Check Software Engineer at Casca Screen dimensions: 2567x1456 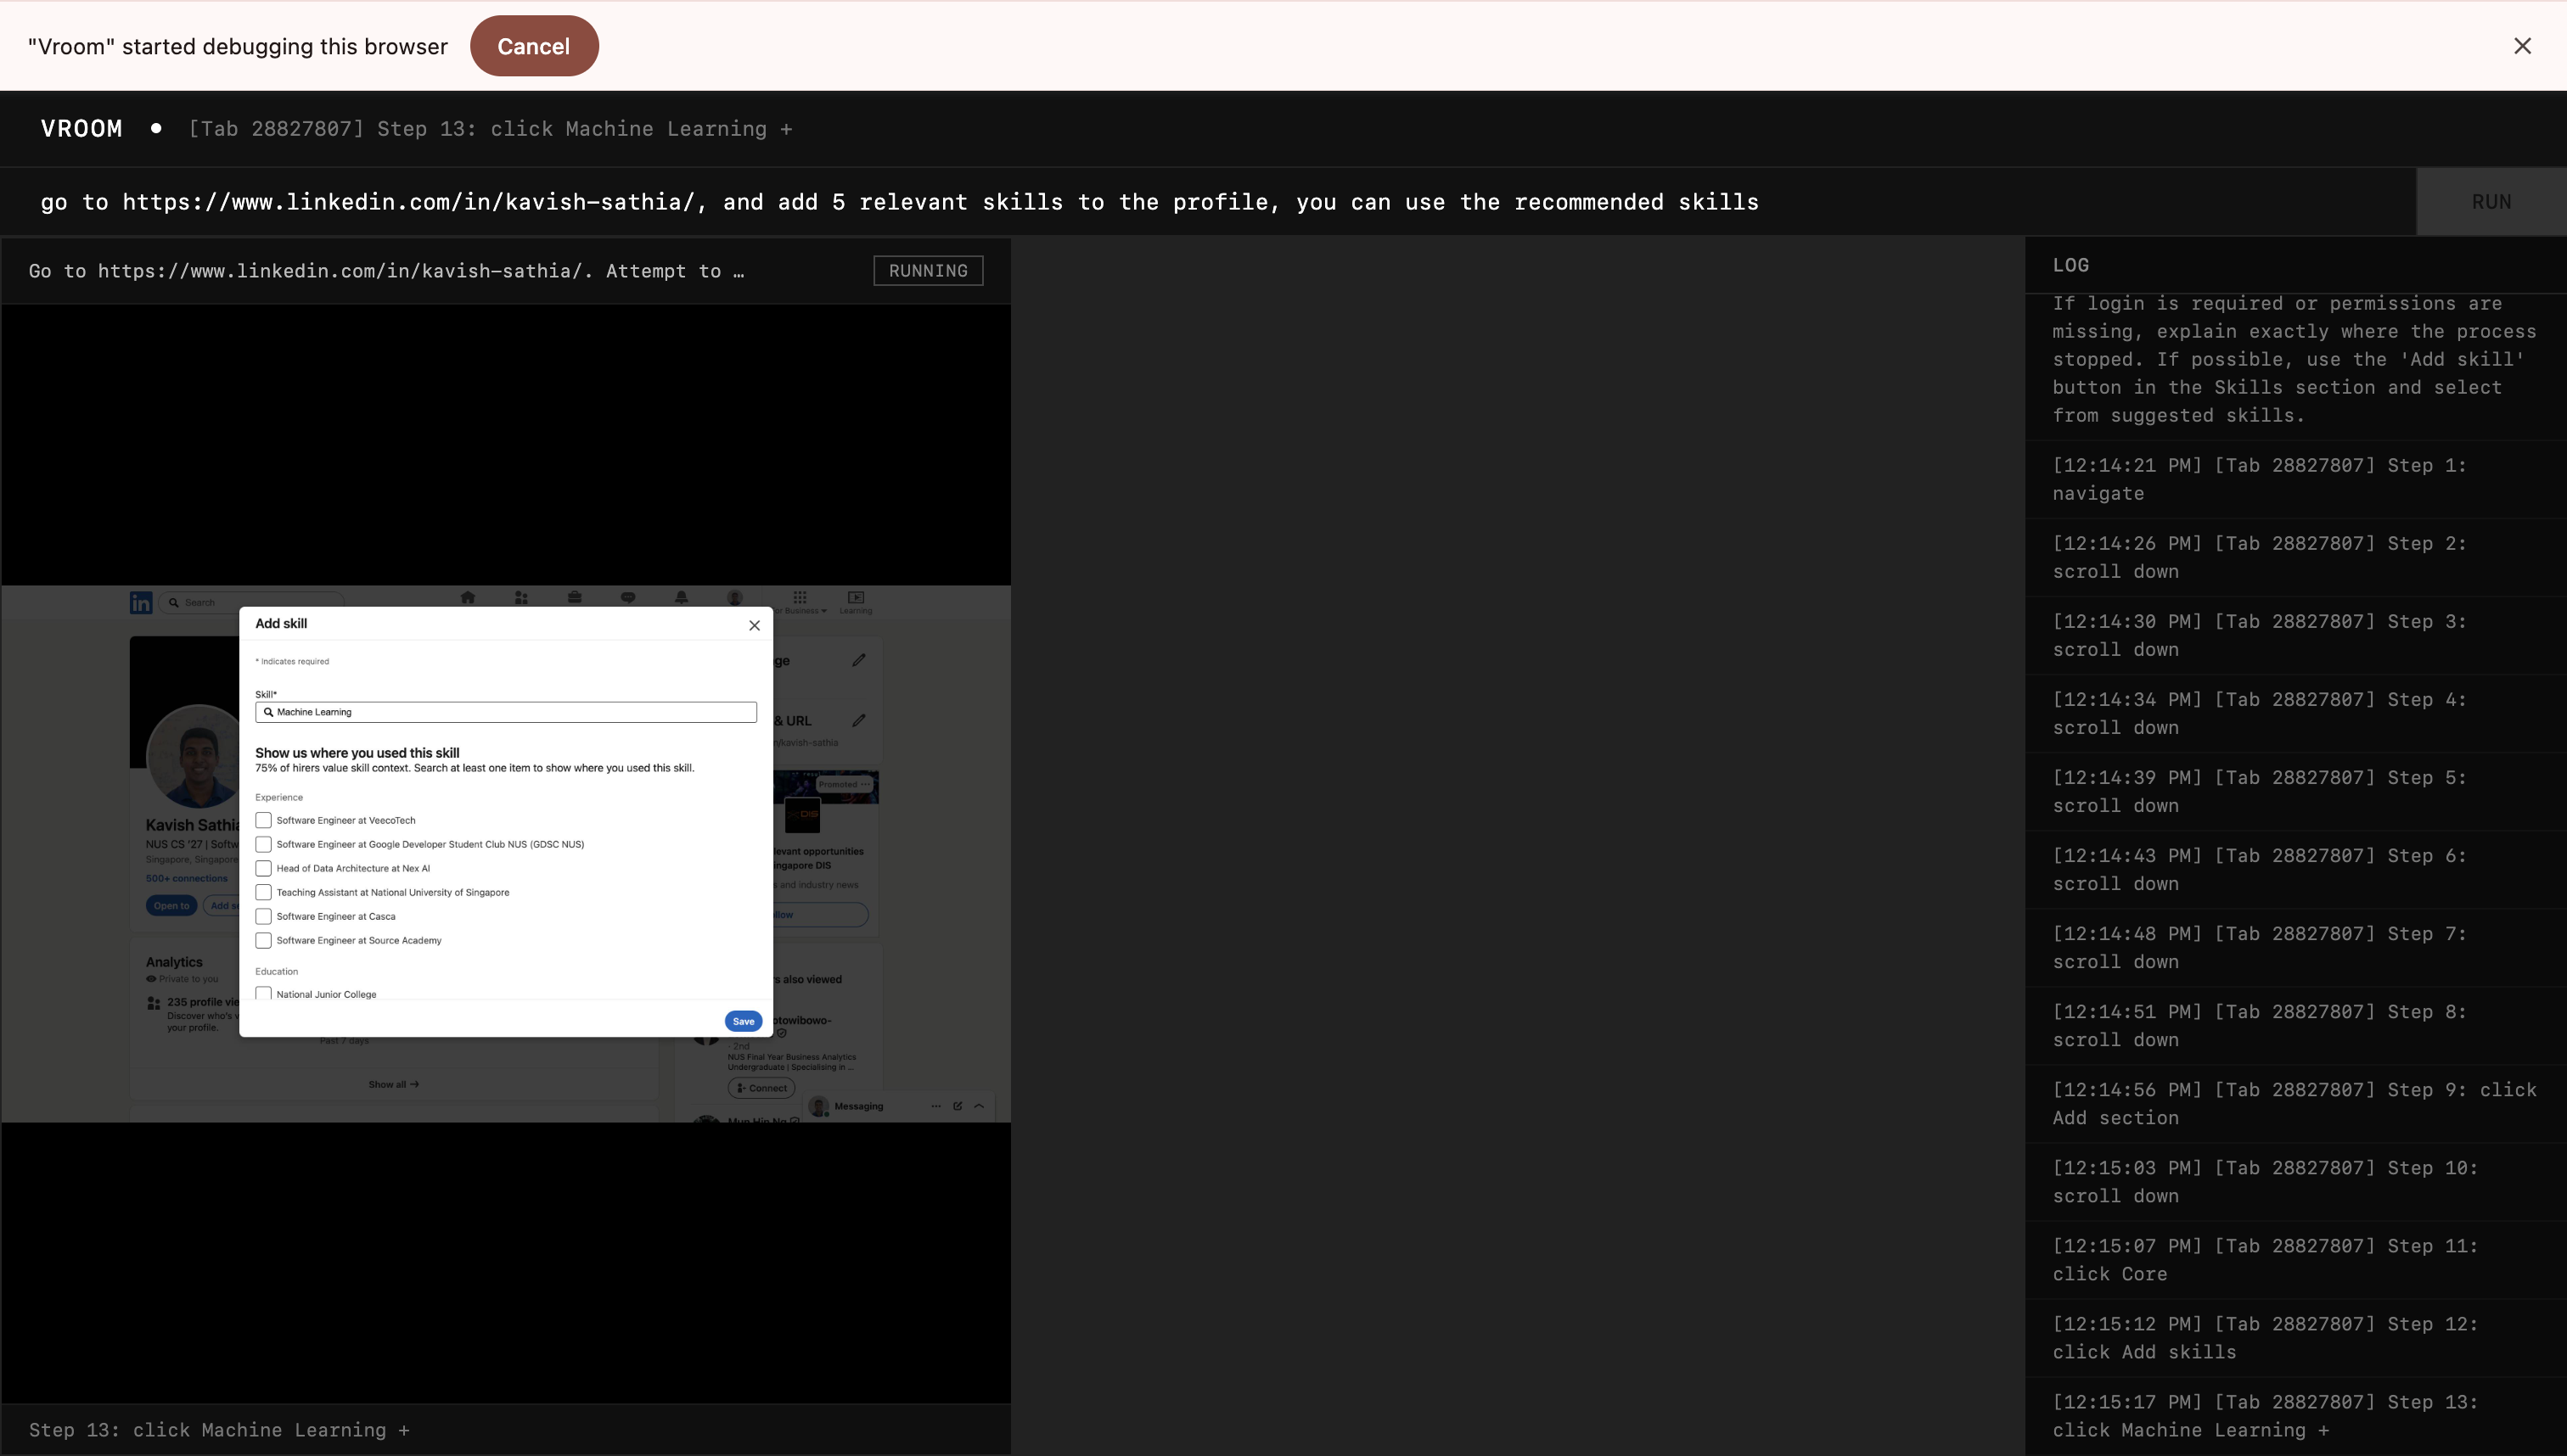coord(264,916)
